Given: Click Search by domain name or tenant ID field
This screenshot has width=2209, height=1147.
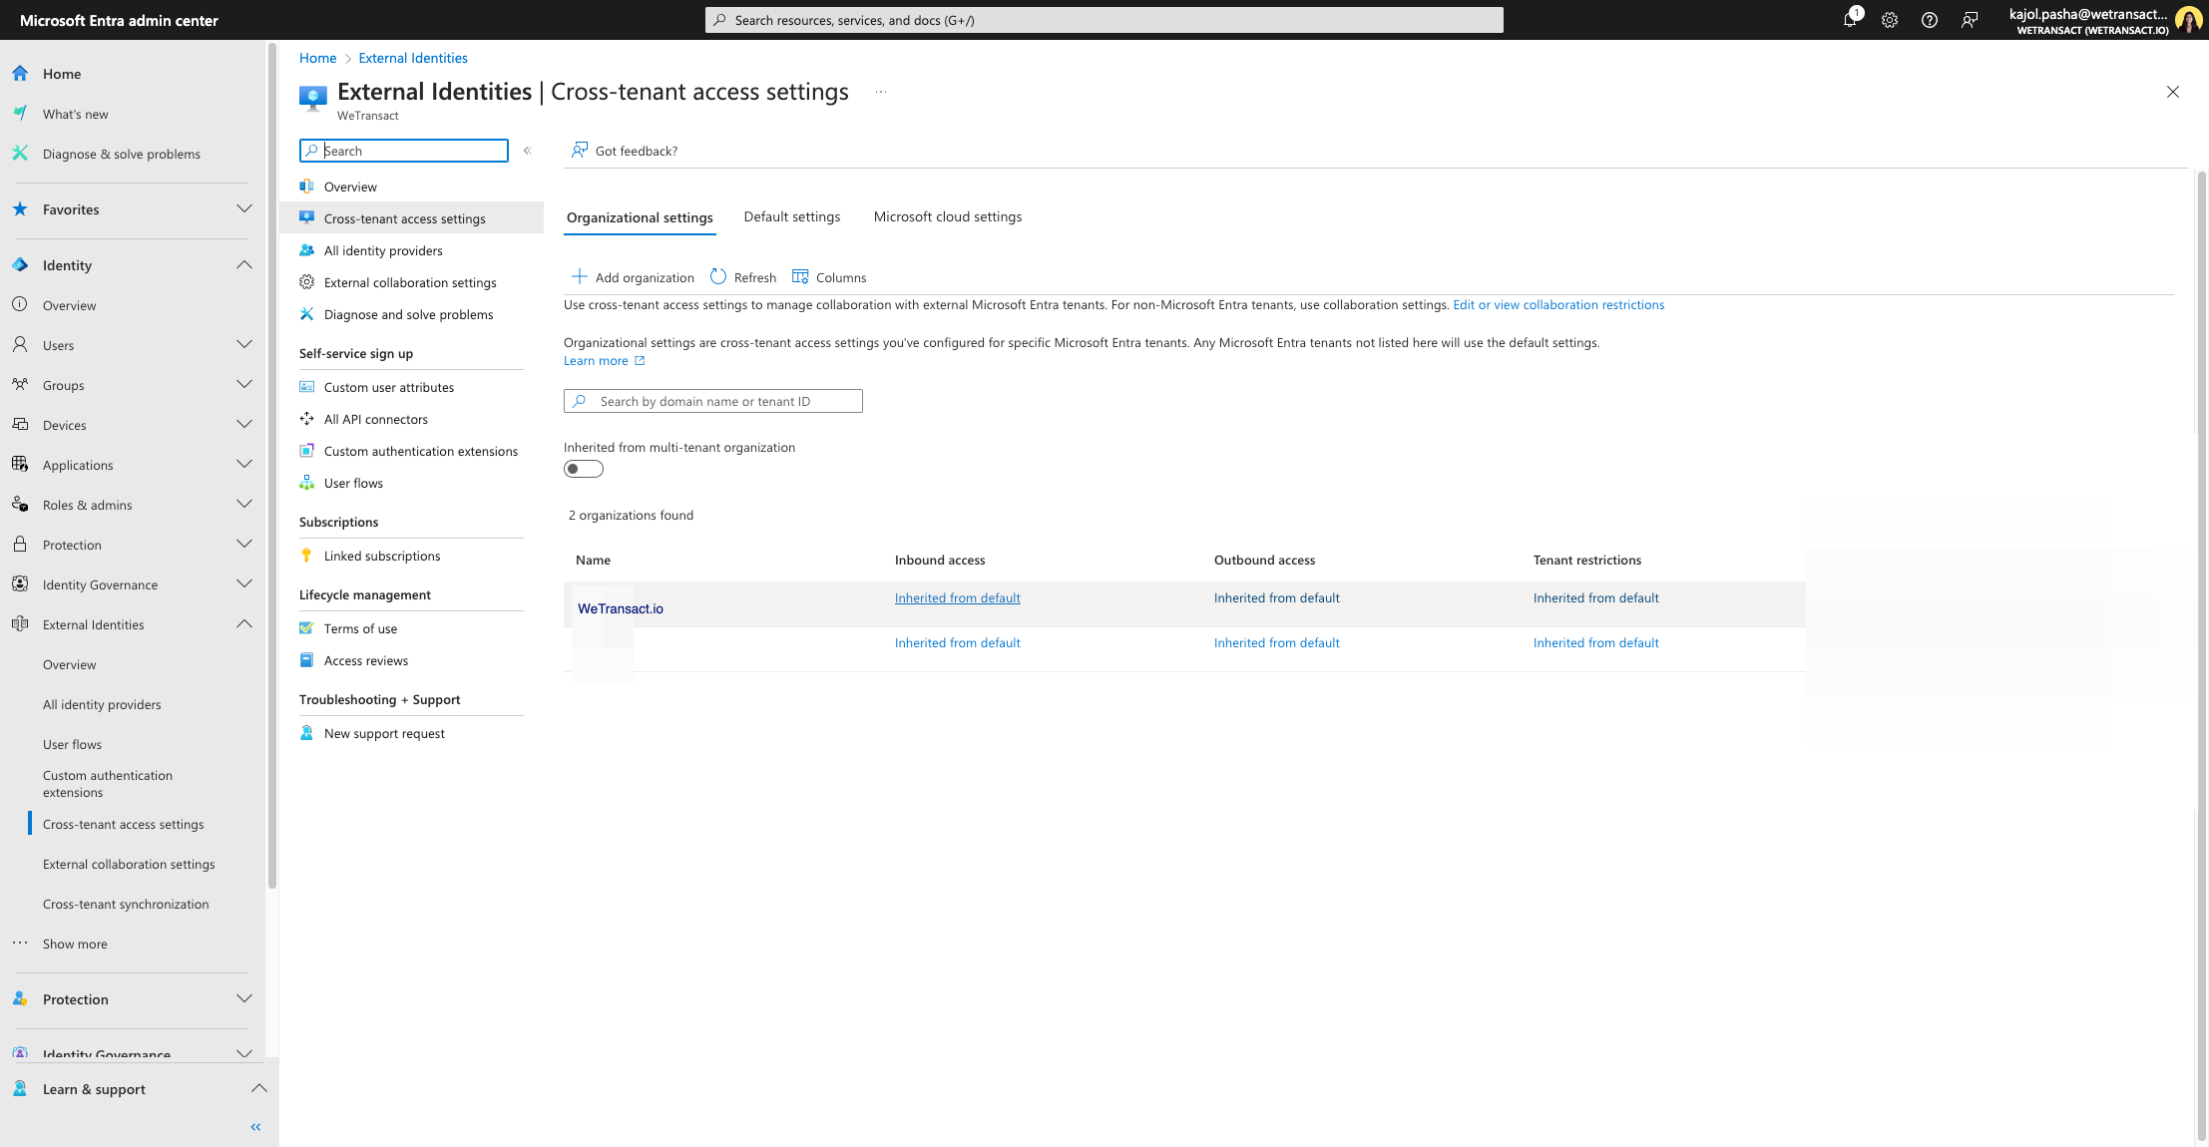Looking at the screenshot, I should coord(712,401).
